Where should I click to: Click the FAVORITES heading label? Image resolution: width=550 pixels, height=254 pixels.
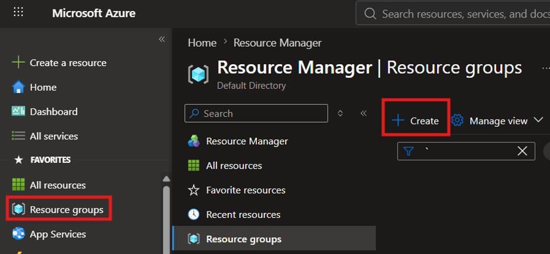coord(50,160)
